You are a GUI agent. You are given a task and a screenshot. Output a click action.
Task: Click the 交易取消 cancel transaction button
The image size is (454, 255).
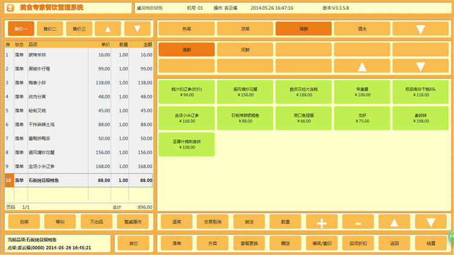pos(212,222)
